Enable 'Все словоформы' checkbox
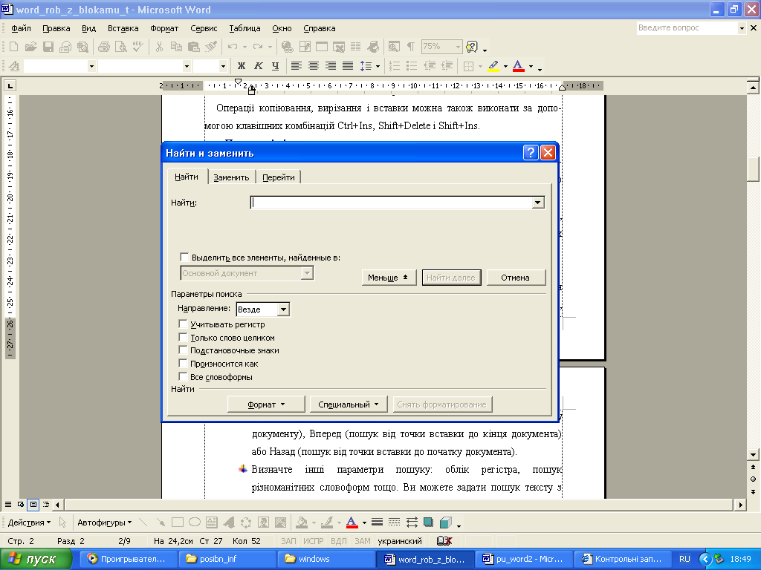Screen dimensions: 761x570 pos(183,376)
